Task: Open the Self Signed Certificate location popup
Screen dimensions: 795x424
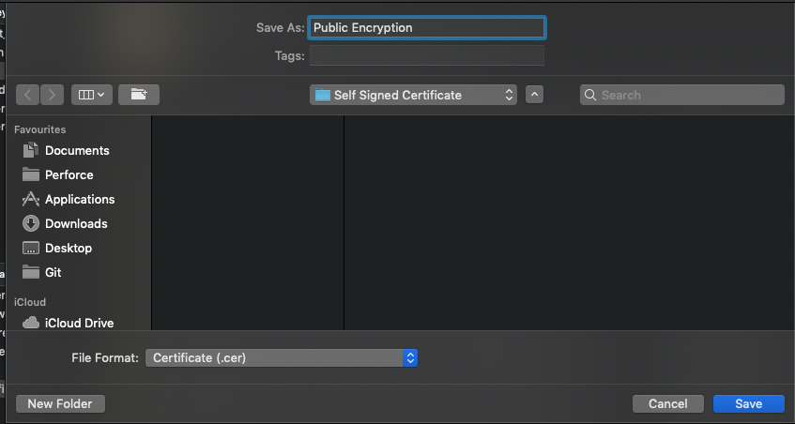Action: point(413,95)
